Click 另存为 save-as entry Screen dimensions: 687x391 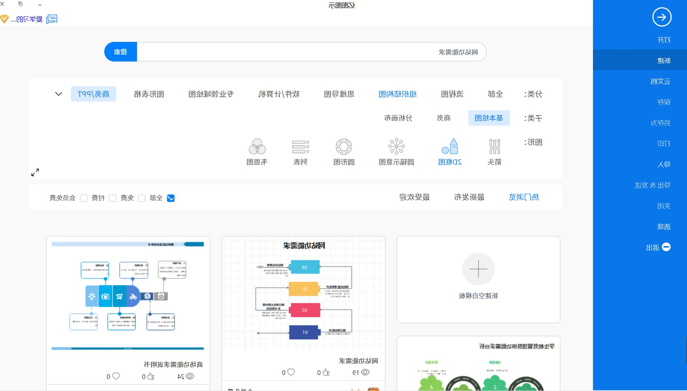coord(660,123)
